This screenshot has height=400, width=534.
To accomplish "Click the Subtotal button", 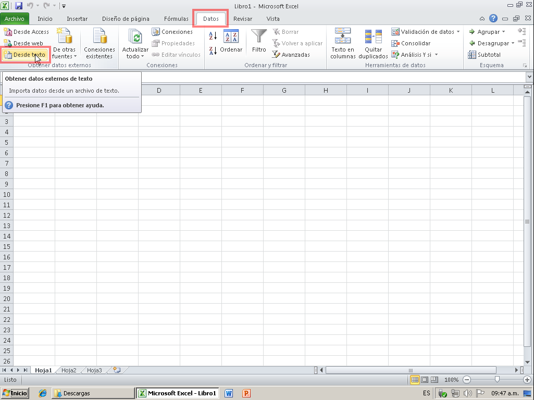I will (x=485, y=55).
